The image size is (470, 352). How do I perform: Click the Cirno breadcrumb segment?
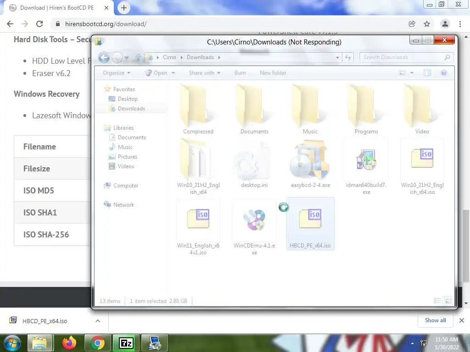[169, 57]
